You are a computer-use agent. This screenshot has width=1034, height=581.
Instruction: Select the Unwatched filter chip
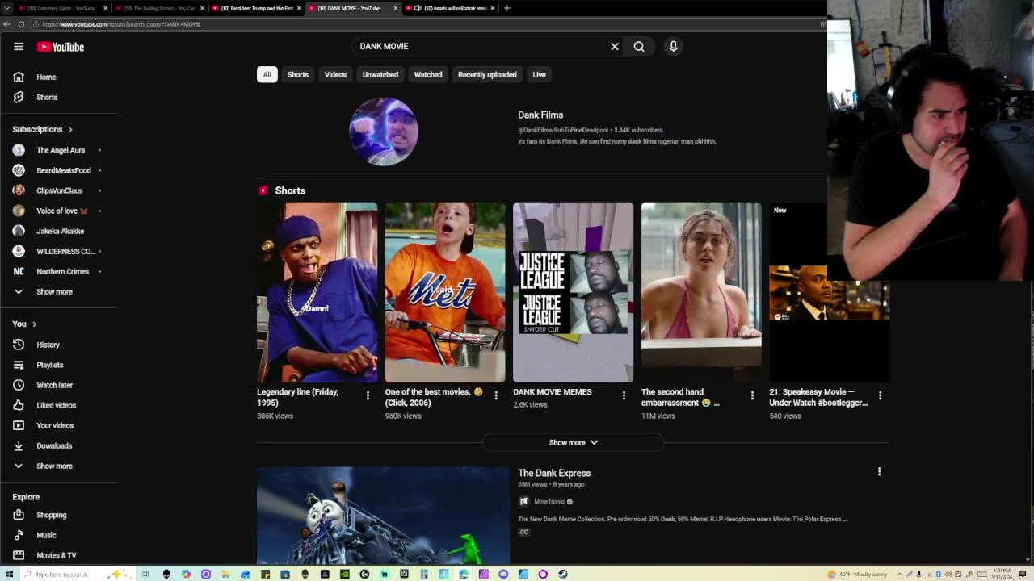pyautogui.click(x=380, y=74)
